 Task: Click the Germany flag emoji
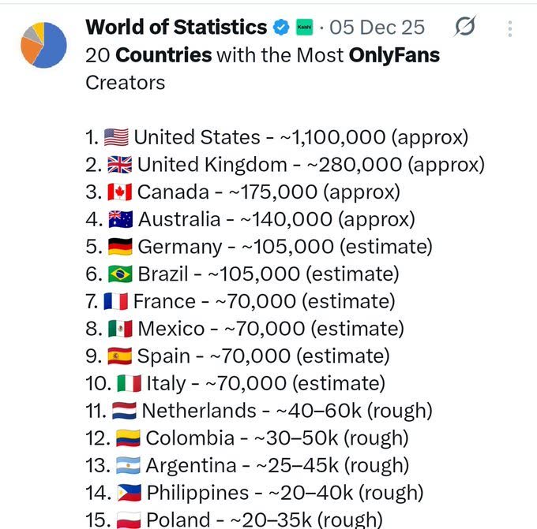coord(120,247)
